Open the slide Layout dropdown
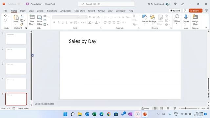This screenshot has width=210, height=118. click(x=46, y=16)
